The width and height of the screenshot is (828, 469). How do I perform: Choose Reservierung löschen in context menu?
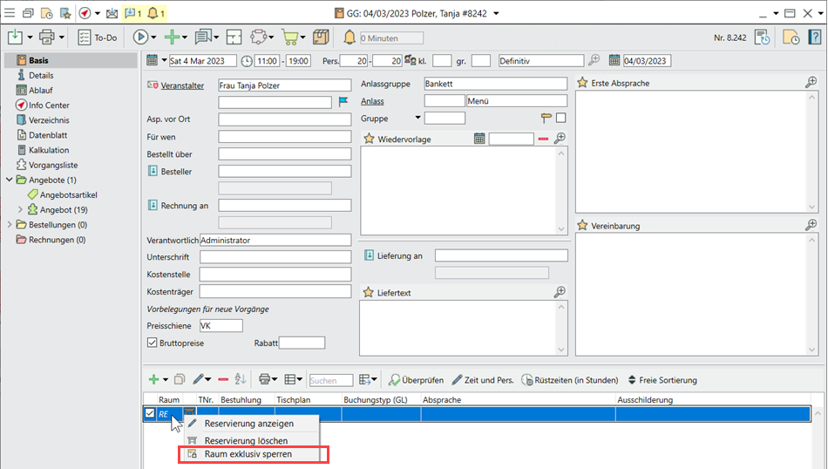coord(246,441)
